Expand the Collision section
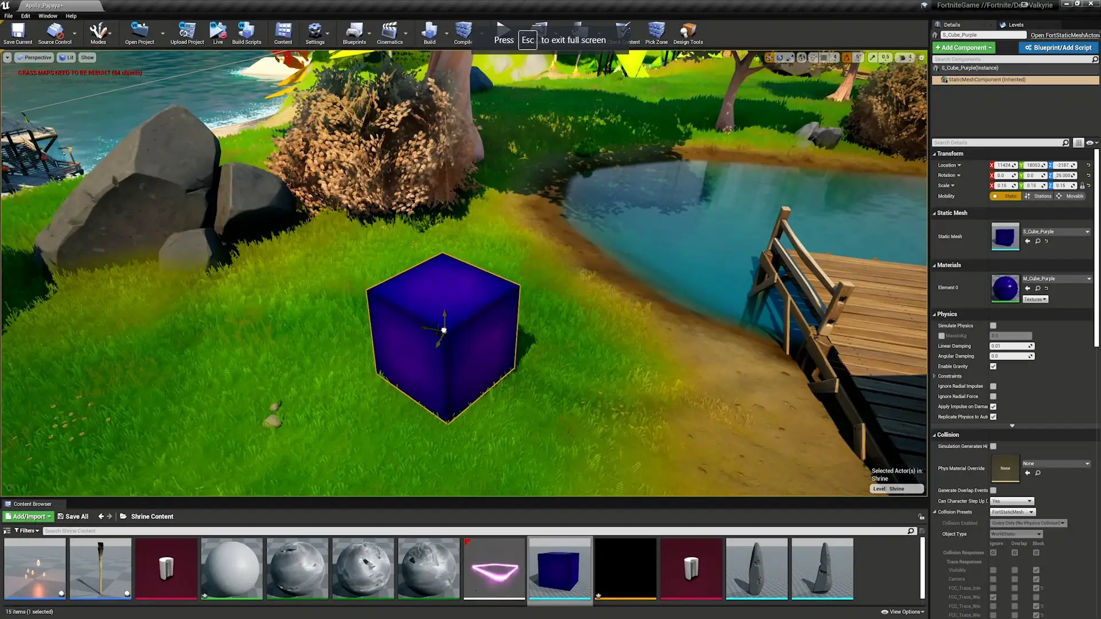 tap(935, 434)
